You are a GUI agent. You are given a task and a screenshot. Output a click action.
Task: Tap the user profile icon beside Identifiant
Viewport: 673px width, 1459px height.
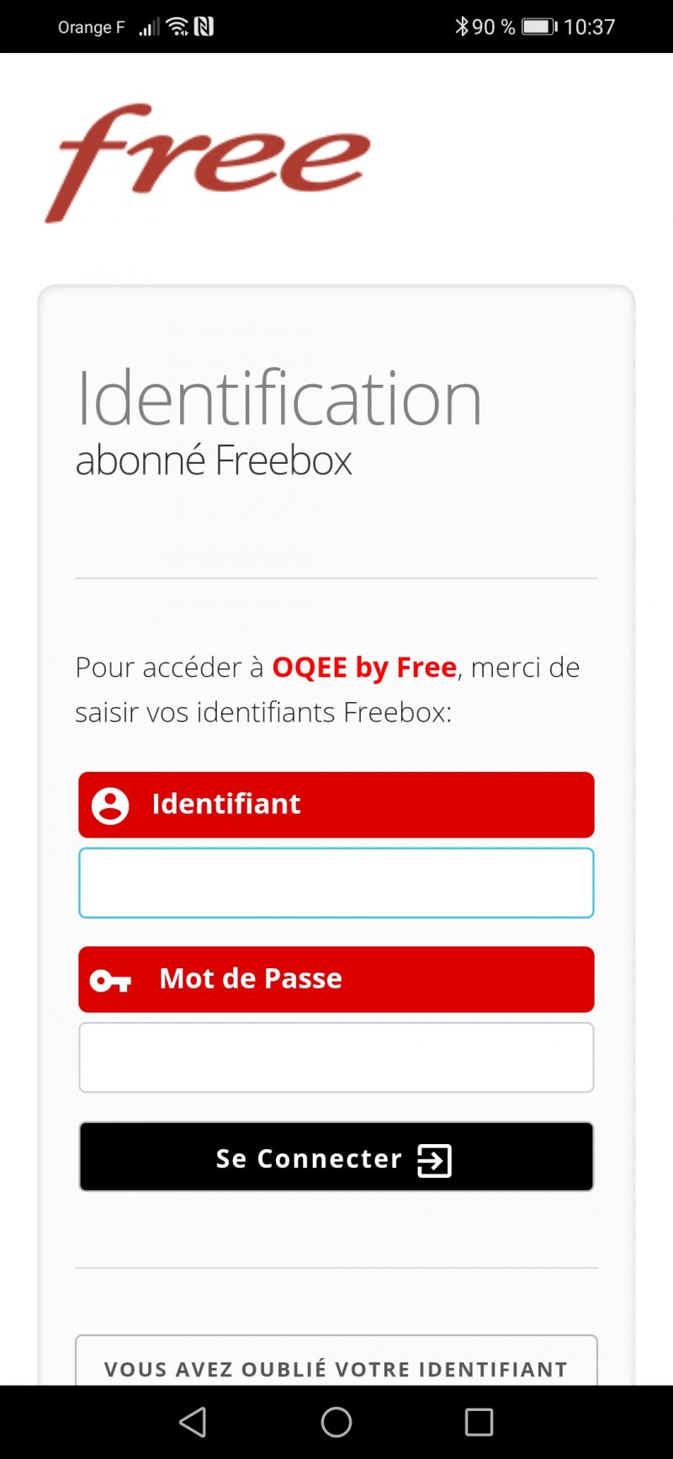pos(110,805)
